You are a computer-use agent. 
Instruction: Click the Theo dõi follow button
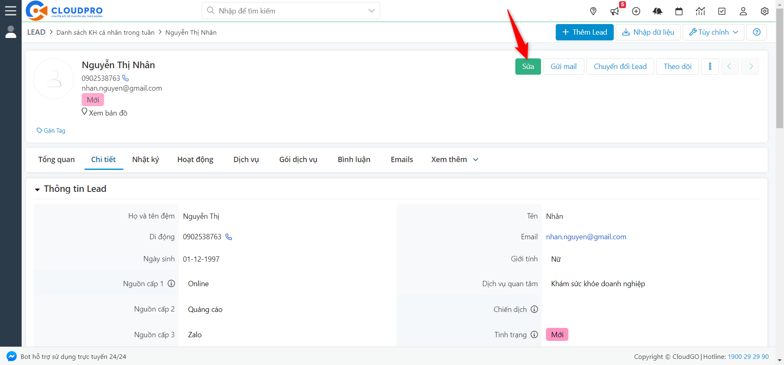(677, 67)
